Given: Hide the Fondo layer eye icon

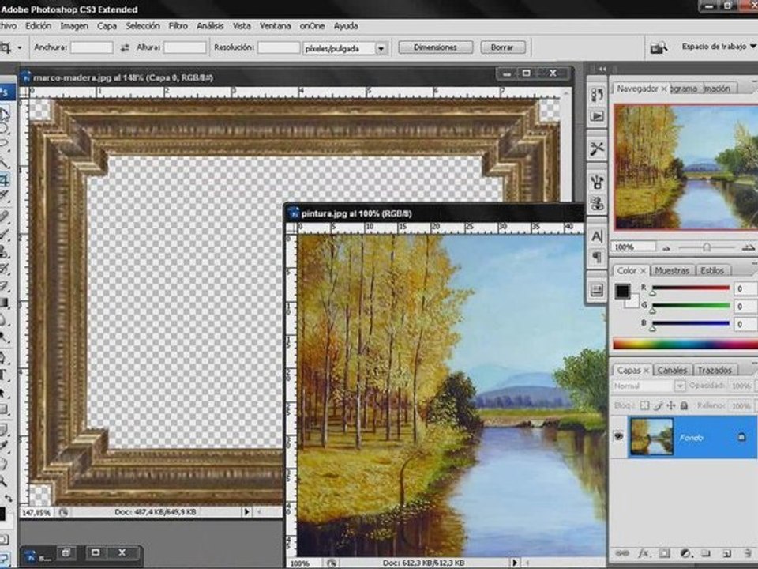Looking at the screenshot, I should pyautogui.click(x=619, y=436).
